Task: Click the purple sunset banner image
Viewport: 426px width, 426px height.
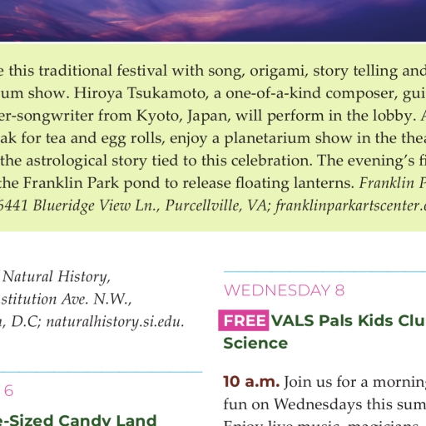Action: pyautogui.click(x=213, y=21)
